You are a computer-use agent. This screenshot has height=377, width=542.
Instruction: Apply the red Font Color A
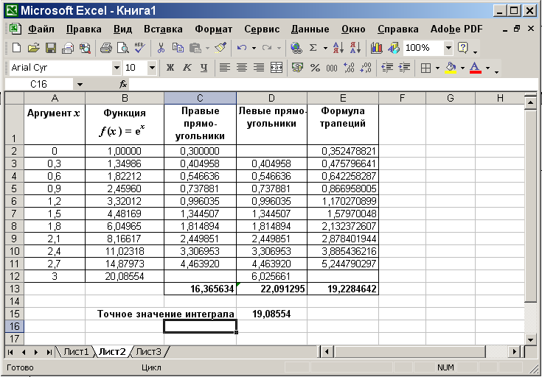pos(476,67)
